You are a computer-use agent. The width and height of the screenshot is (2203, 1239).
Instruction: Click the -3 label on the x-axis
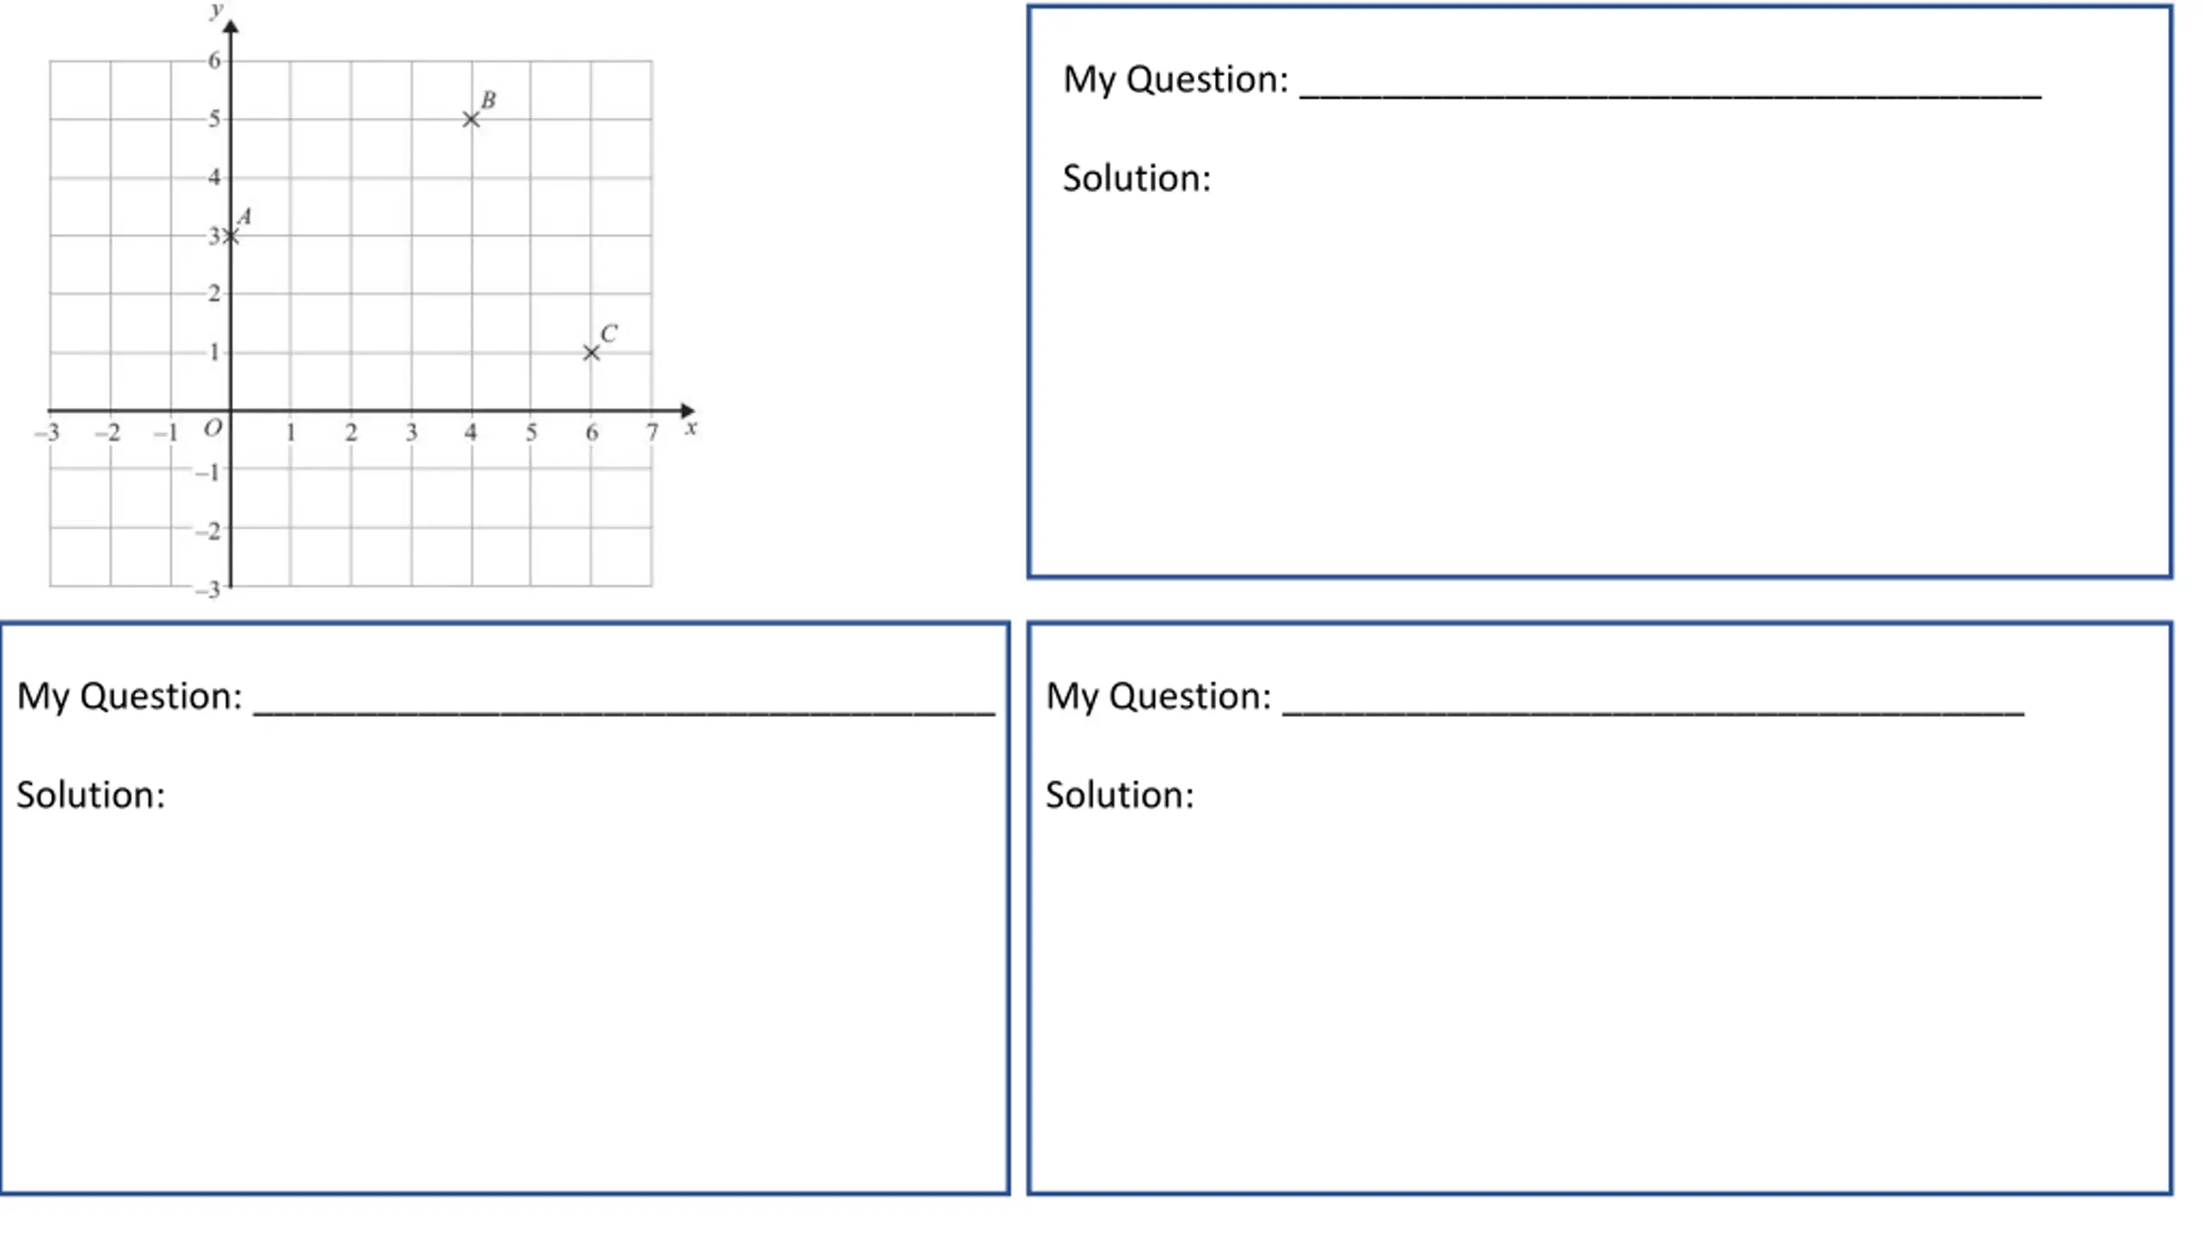pos(47,432)
